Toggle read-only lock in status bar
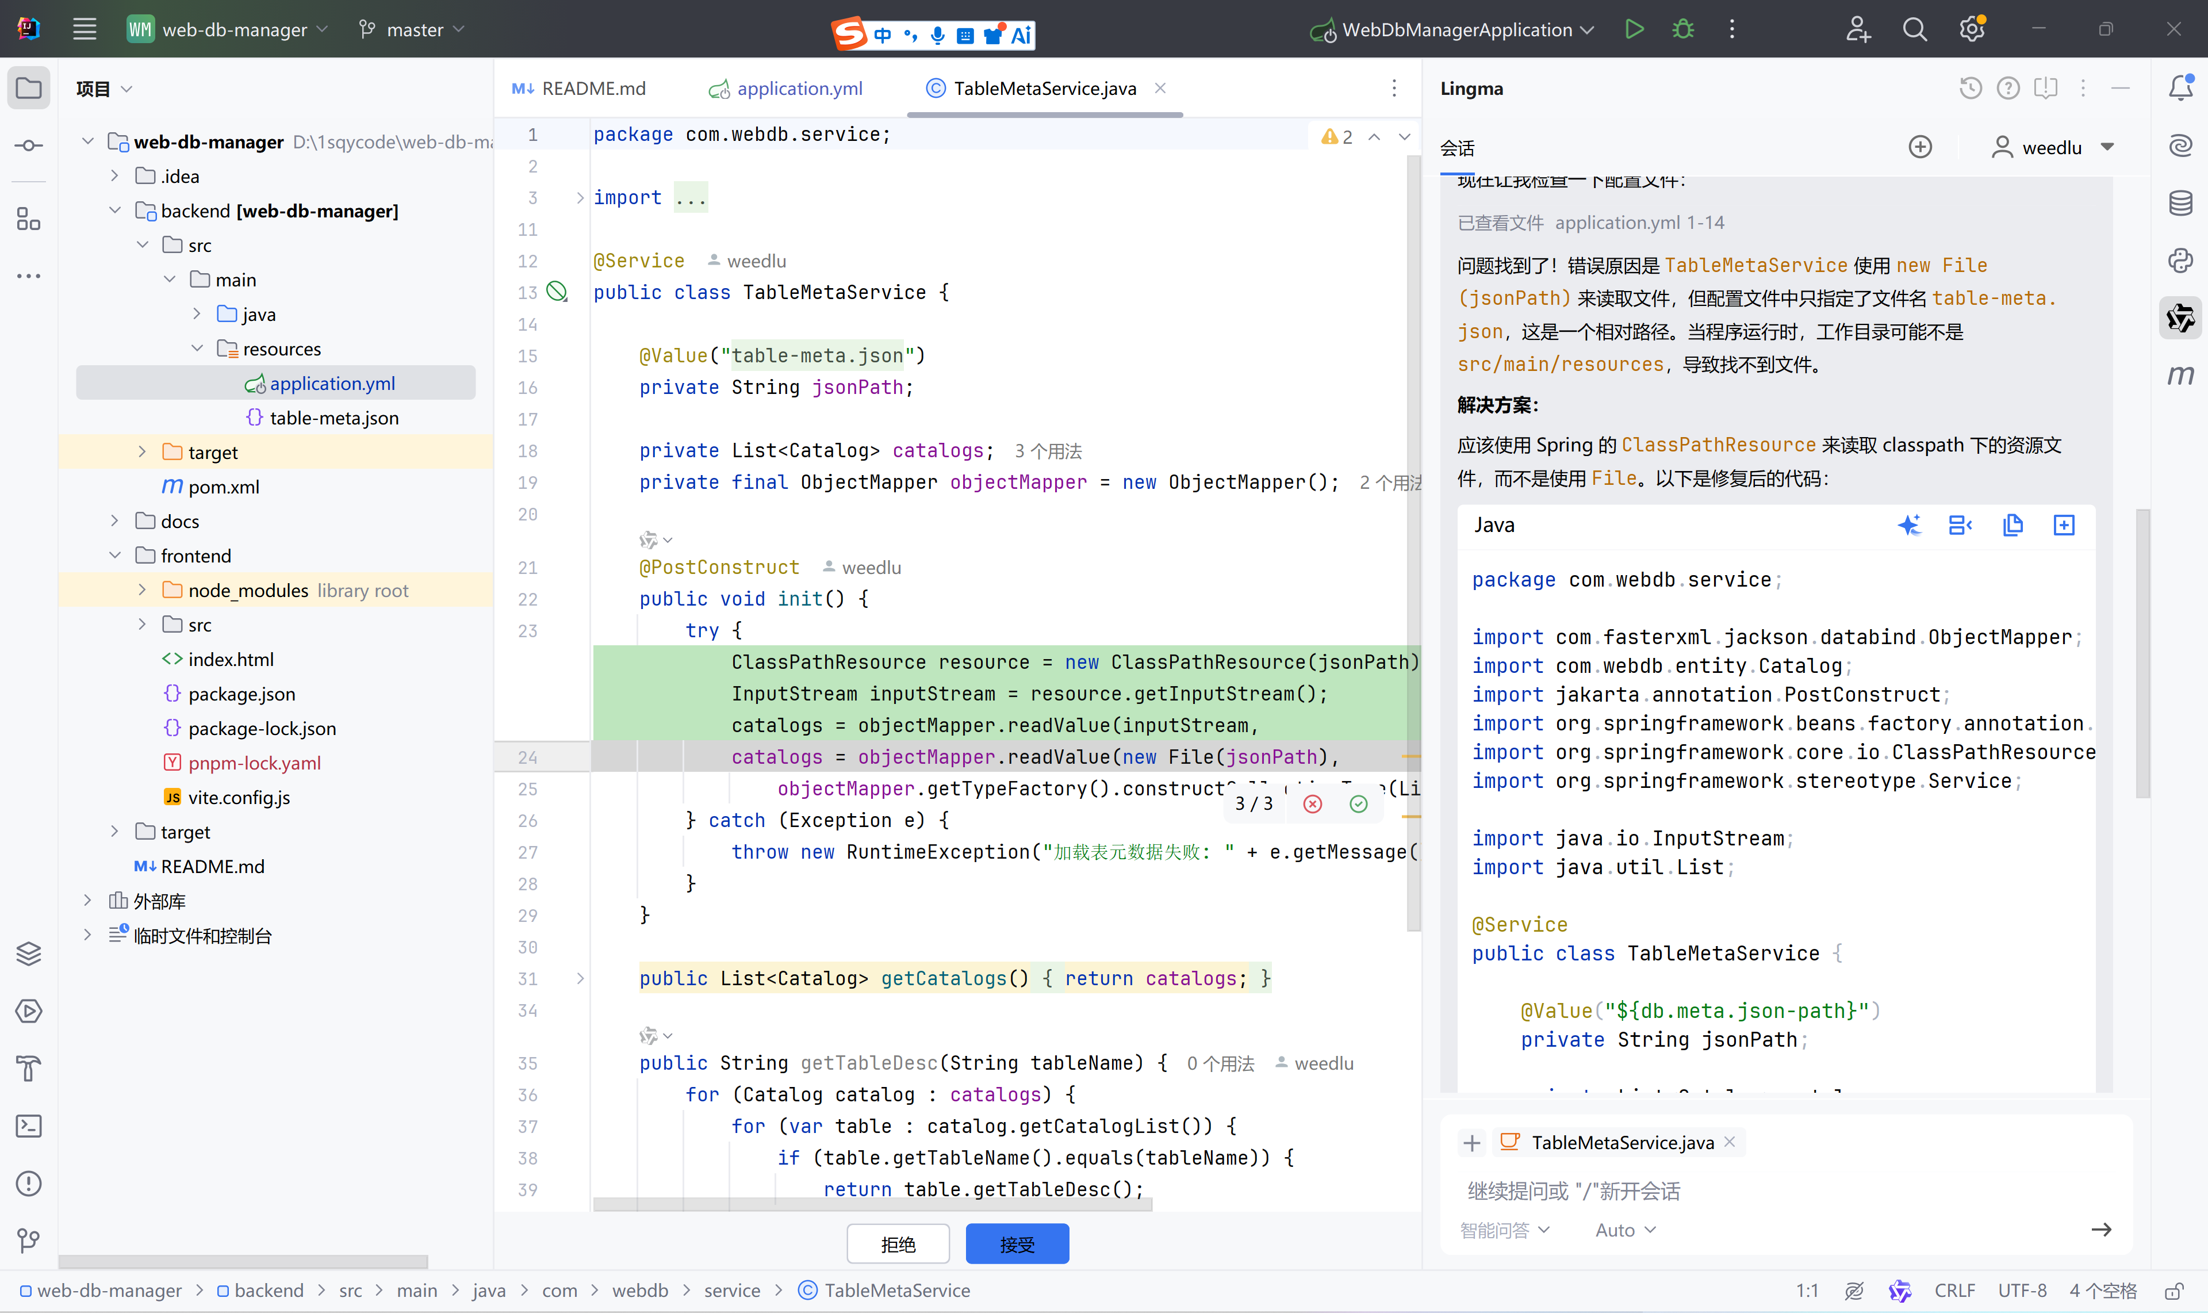 point(2173,1291)
